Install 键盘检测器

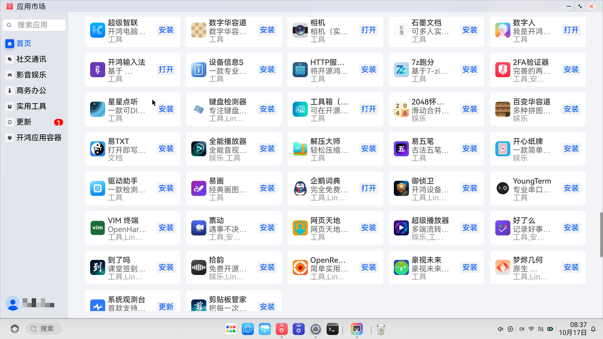tap(267, 109)
